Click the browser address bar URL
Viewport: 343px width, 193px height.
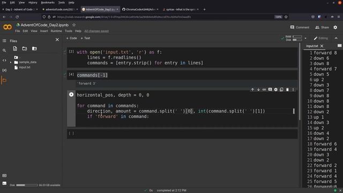click(124, 17)
